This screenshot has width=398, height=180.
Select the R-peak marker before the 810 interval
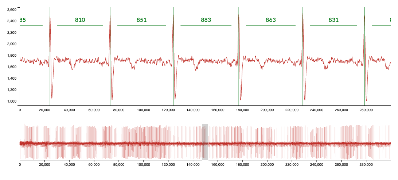point(50,55)
